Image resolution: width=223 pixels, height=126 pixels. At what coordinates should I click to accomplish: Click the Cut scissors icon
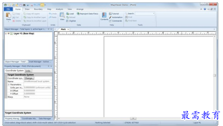(14, 17)
